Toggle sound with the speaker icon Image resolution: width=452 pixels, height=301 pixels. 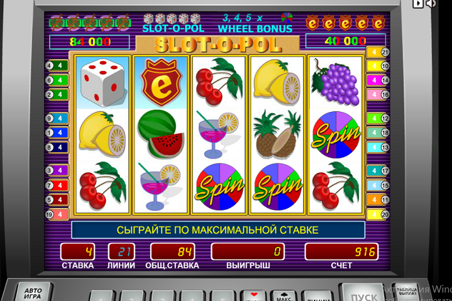pyautogui.click(x=431, y=4)
